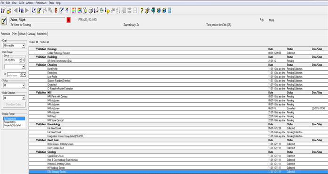Click the A-Z sort toolbar icon

point(118,10)
